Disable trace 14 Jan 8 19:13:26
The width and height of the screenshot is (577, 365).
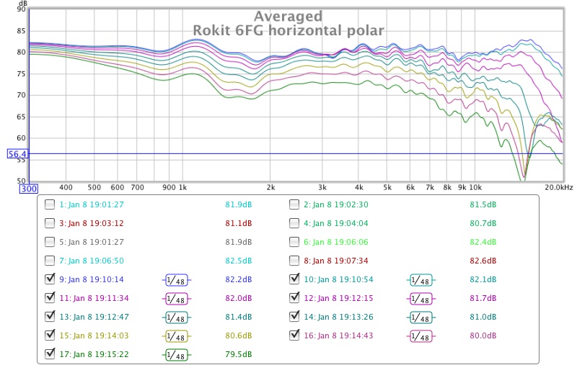pyautogui.click(x=294, y=317)
